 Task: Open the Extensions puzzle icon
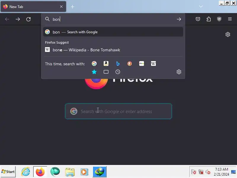tap(209, 19)
